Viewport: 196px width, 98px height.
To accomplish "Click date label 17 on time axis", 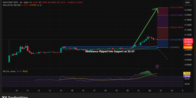I will point(94,91).
